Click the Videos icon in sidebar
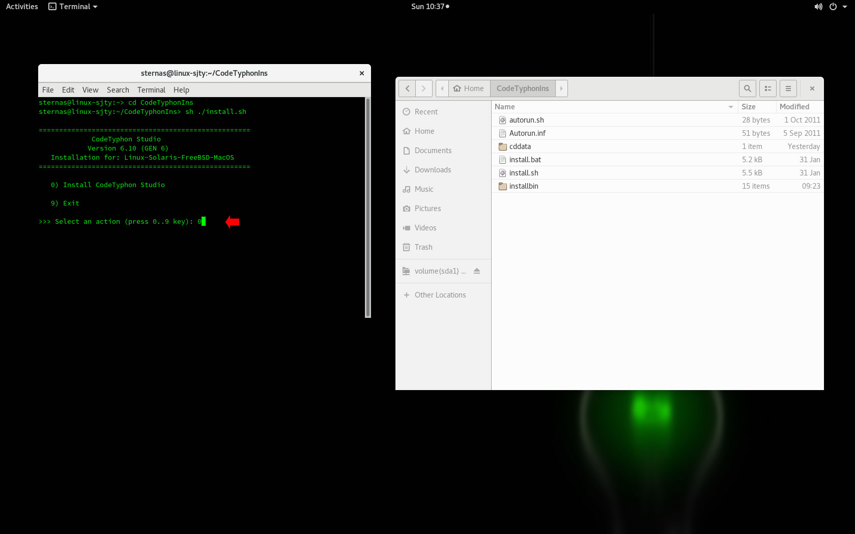 click(x=406, y=228)
